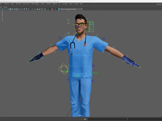Click the Isolate Select icon
This screenshot has height=121, width=162.
(x=34, y=9)
